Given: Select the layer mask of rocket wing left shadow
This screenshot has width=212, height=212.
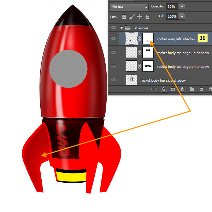Looking at the screenshot, I should pyautogui.click(x=148, y=39).
